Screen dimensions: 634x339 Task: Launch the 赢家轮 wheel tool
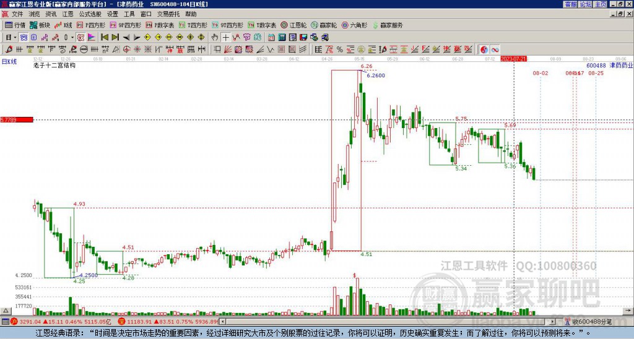click(324, 25)
